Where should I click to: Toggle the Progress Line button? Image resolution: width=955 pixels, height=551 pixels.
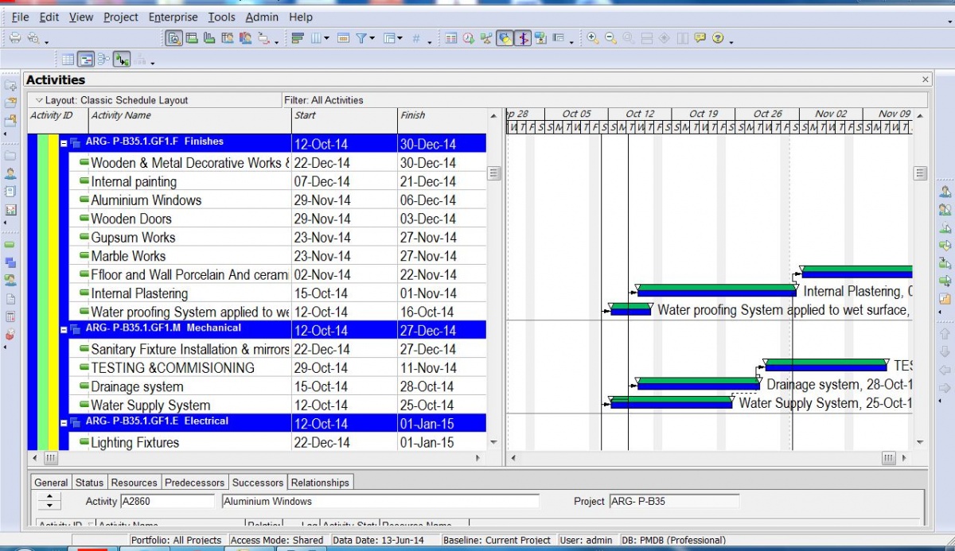click(x=522, y=38)
